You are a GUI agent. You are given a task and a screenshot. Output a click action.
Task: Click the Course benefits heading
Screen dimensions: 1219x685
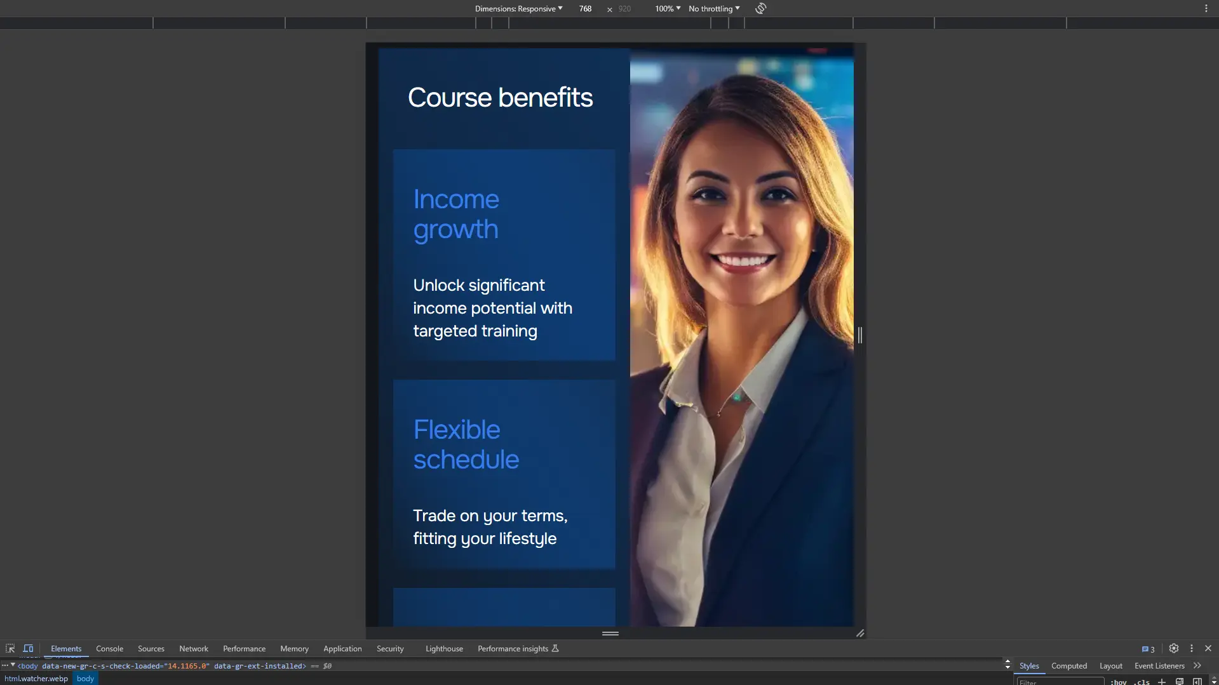[500, 97]
